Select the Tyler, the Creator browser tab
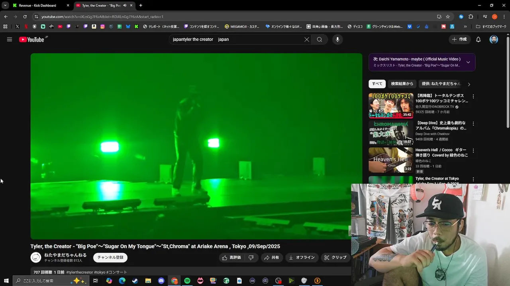 point(101,6)
